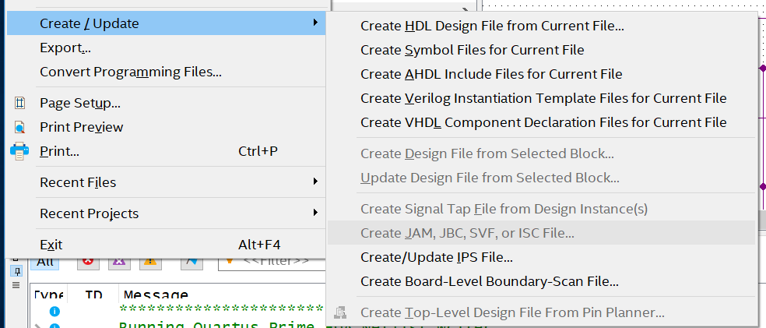Click the ID column header

(x=93, y=294)
